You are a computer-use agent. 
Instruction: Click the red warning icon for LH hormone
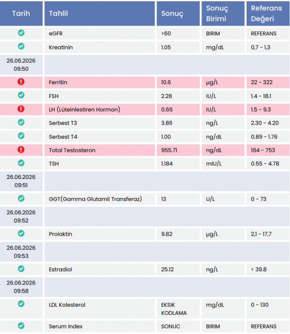[x=21, y=109]
